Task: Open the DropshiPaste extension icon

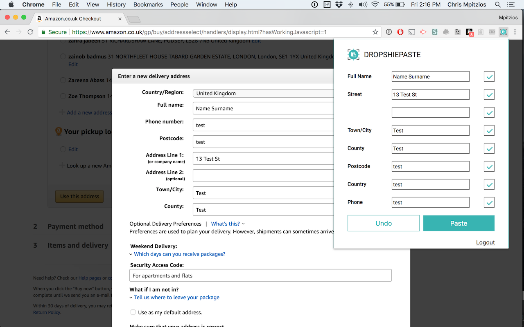Action: click(504, 32)
